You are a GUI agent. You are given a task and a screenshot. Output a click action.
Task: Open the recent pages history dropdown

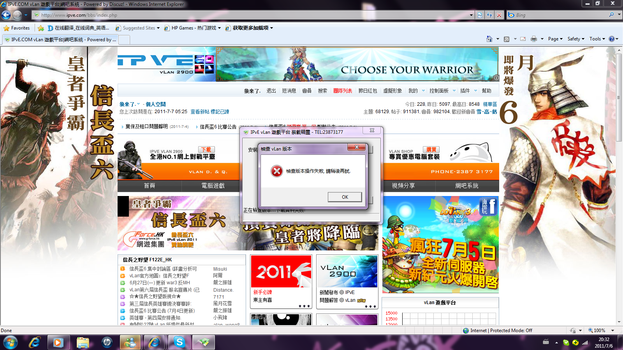(x=26, y=15)
